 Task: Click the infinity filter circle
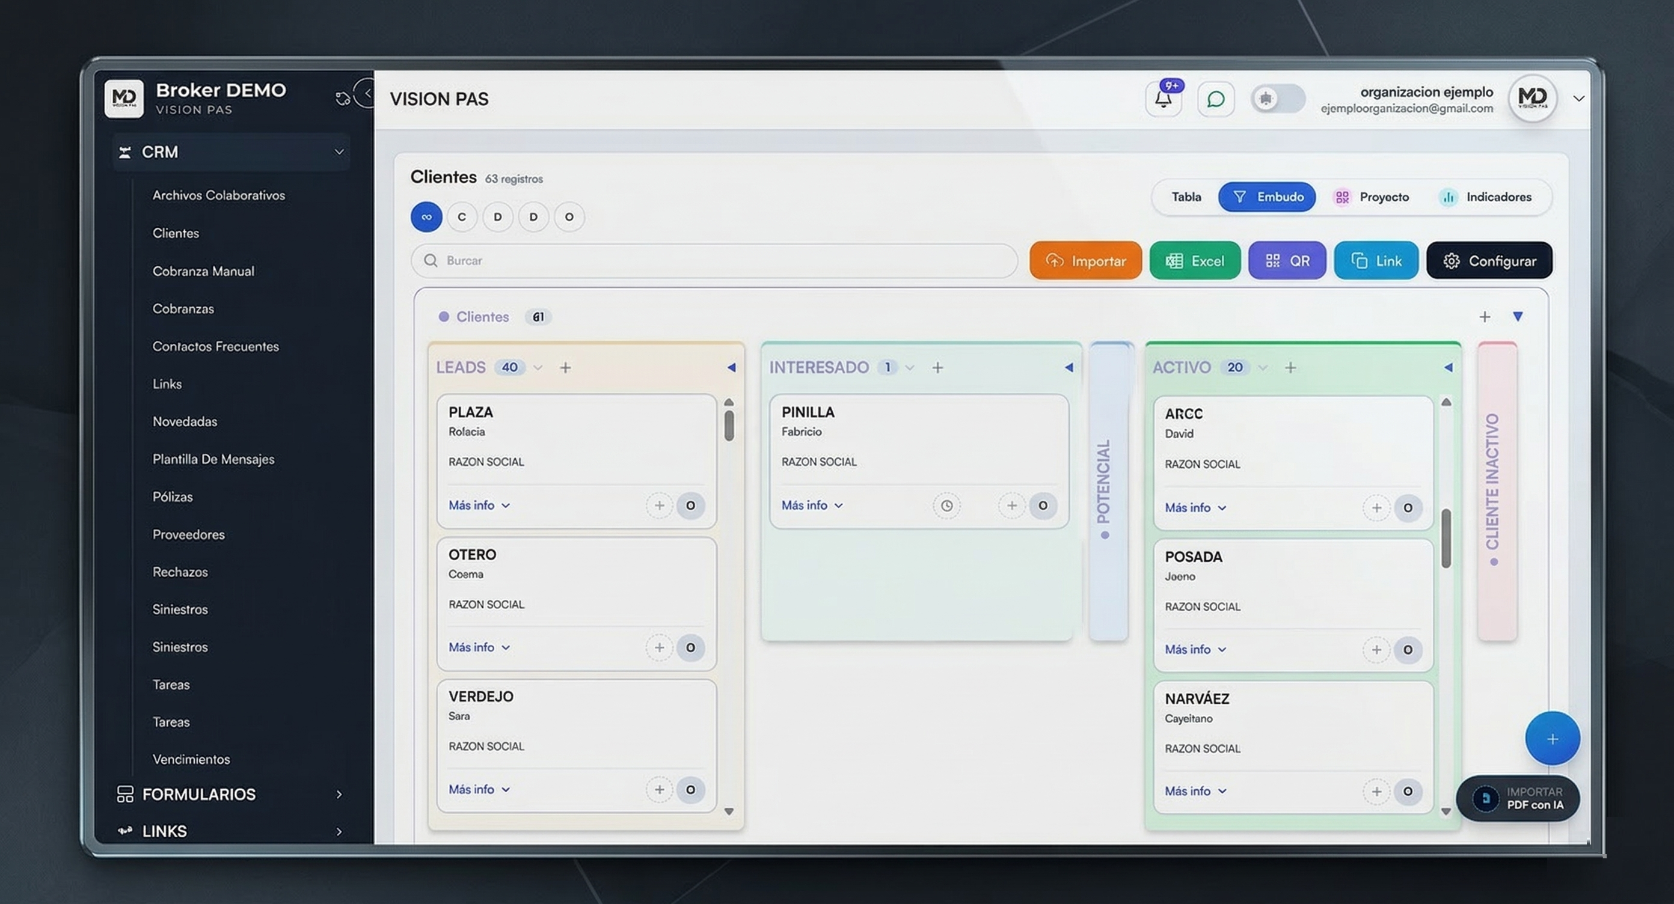point(426,217)
